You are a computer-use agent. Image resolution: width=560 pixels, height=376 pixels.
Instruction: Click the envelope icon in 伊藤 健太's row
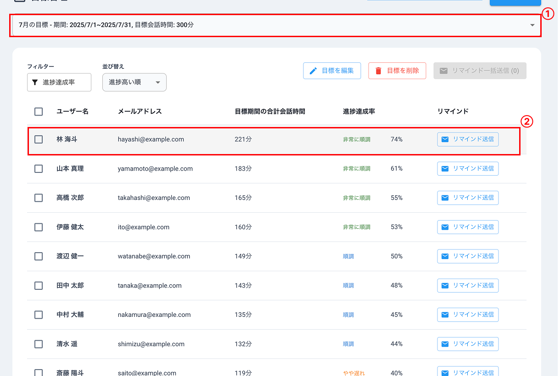pos(445,227)
